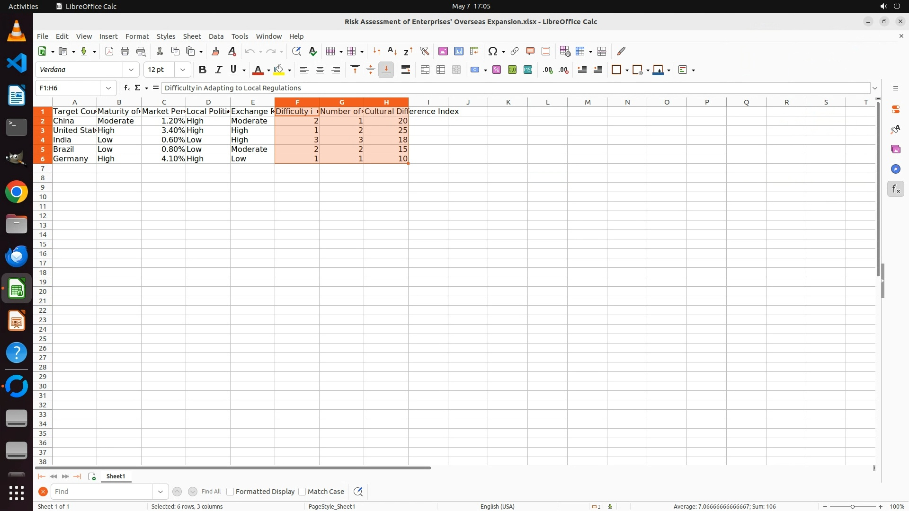Click into the Find text field
This screenshot has height=511, width=909.
tap(102, 492)
